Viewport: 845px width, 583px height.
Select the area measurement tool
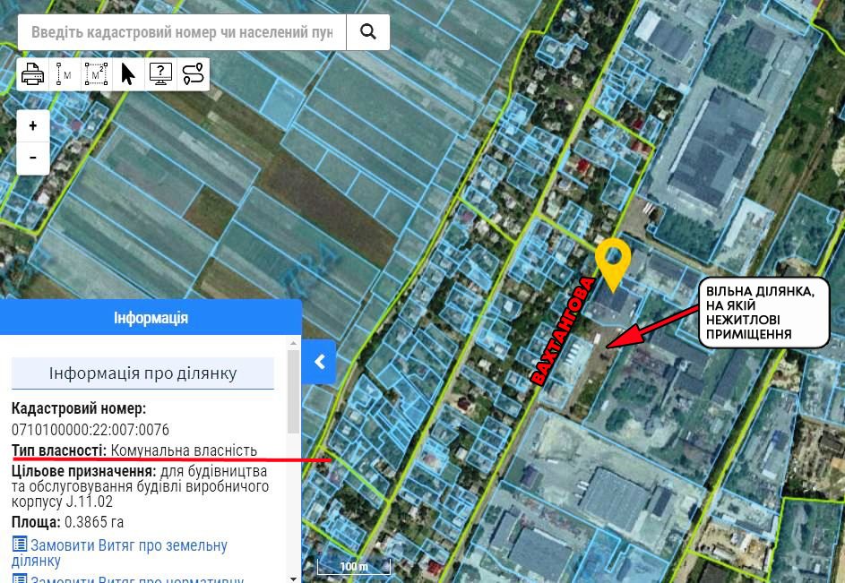97,74
